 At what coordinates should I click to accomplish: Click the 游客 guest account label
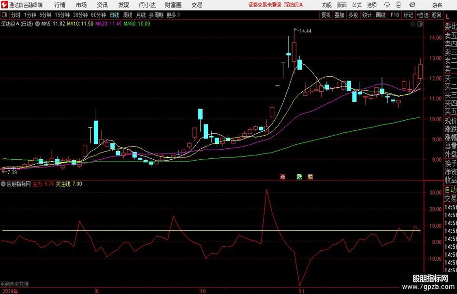pyautogui.click(x=437, y=5)
